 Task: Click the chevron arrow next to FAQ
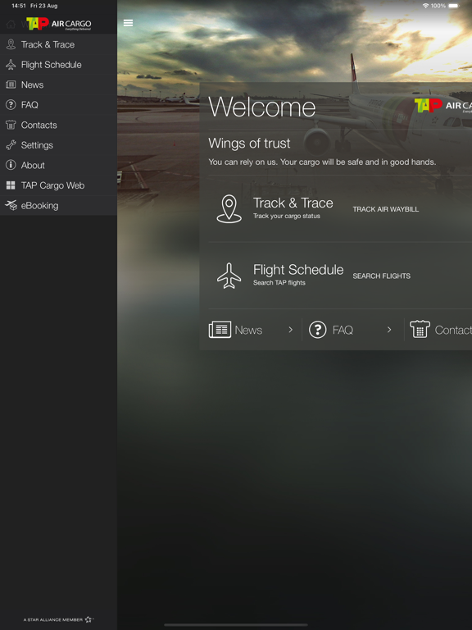click(x=389, y=330)
